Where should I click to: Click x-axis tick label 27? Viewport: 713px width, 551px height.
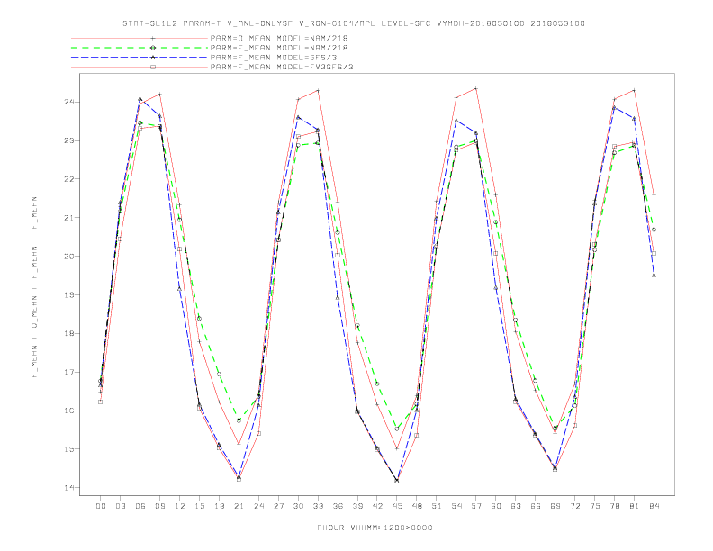[278, 506]
